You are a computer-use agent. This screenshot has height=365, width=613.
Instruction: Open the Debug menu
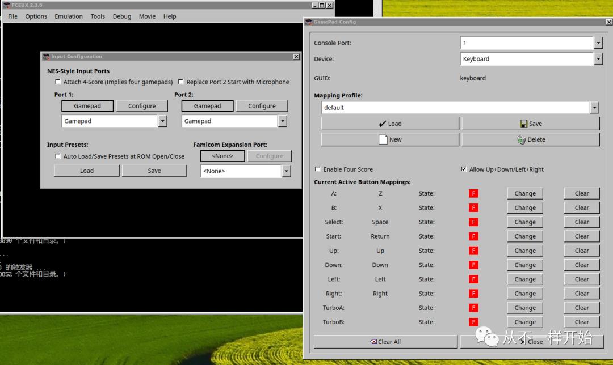(x=121, y=16)
